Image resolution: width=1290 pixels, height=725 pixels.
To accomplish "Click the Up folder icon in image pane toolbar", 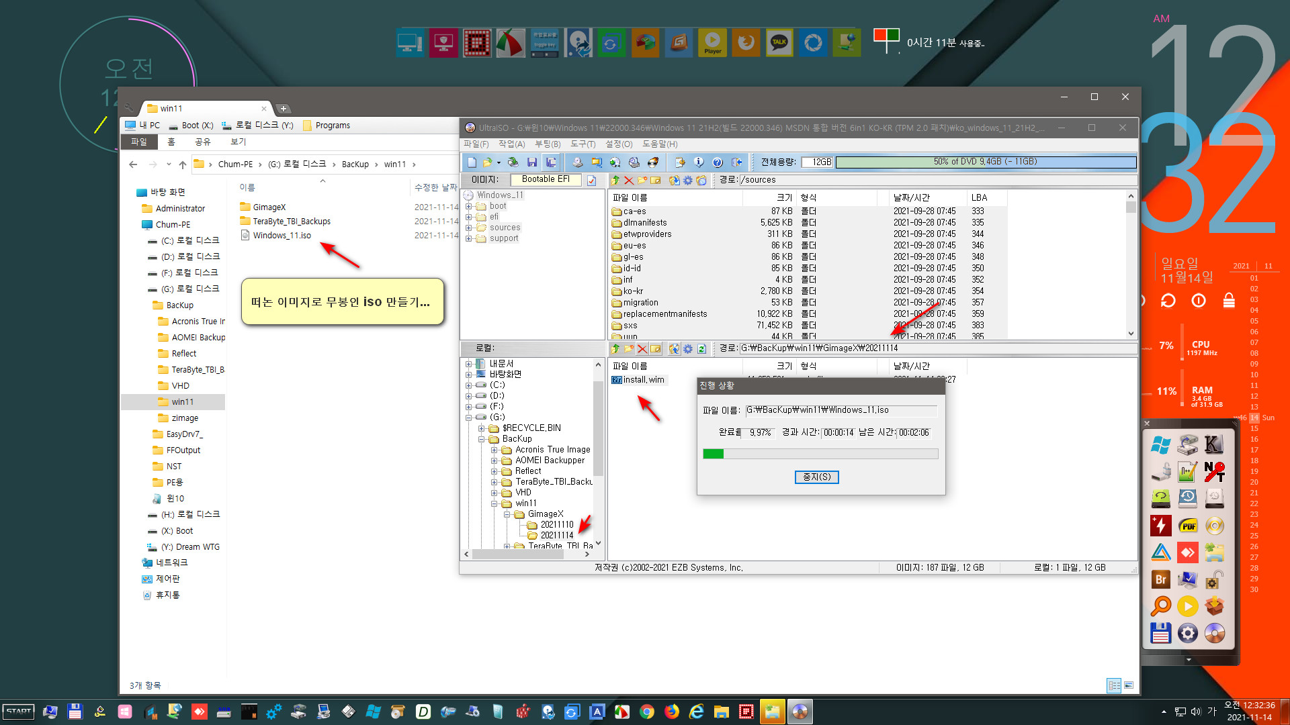I will tap(615, 181).
